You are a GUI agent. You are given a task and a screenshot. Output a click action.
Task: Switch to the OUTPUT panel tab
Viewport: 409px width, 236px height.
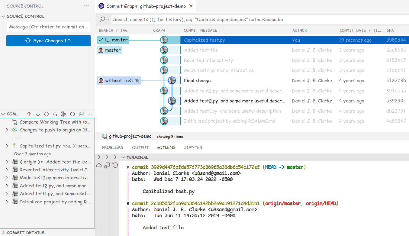pyautogui.click(x=140, y=147)
